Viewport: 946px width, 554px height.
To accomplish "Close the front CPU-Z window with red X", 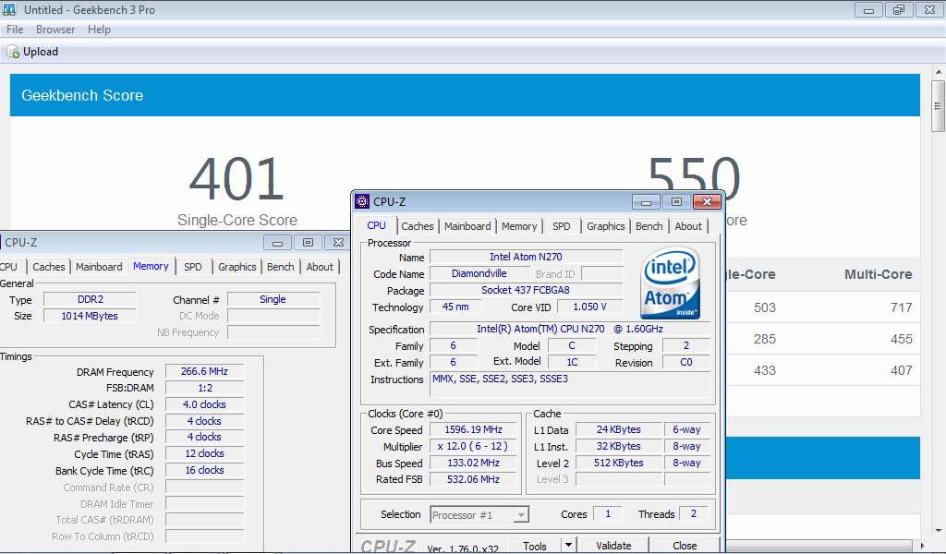I will [707, 202].
